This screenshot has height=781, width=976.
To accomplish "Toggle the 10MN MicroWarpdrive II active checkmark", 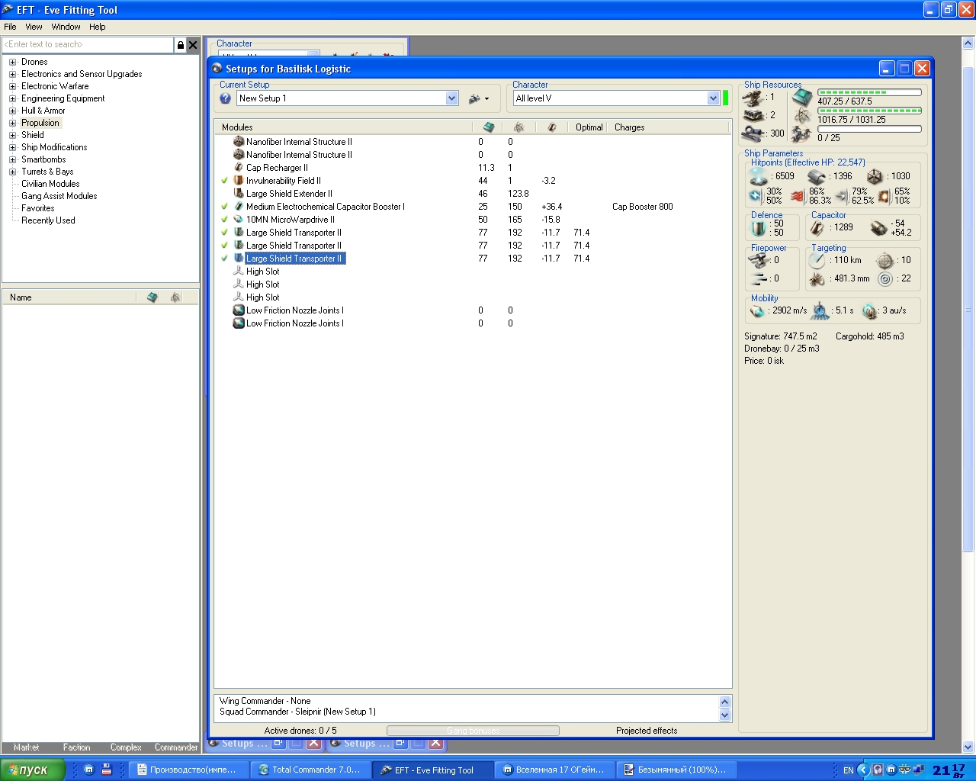I will pos(225,220).
